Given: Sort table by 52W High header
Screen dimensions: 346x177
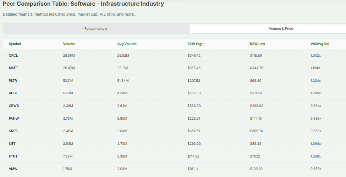Looking at the screenshot, I should 196,44.
